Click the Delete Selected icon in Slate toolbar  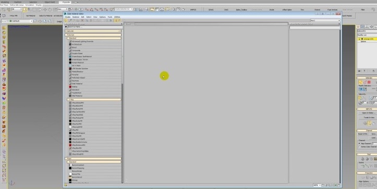[82, 20]
